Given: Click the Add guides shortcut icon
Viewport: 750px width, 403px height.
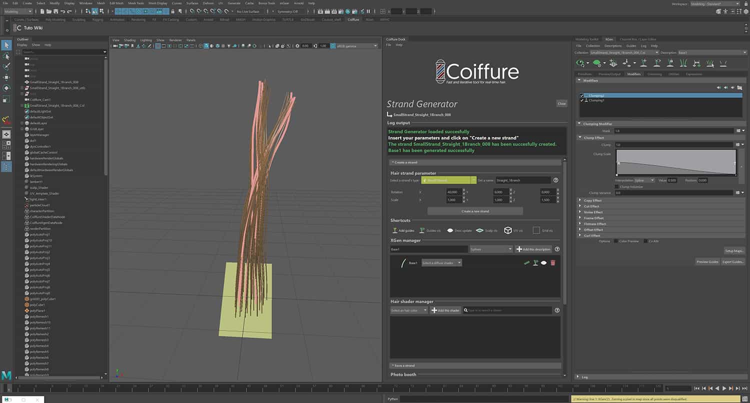Looking at the screenshot, I should [x=395, y=230].
